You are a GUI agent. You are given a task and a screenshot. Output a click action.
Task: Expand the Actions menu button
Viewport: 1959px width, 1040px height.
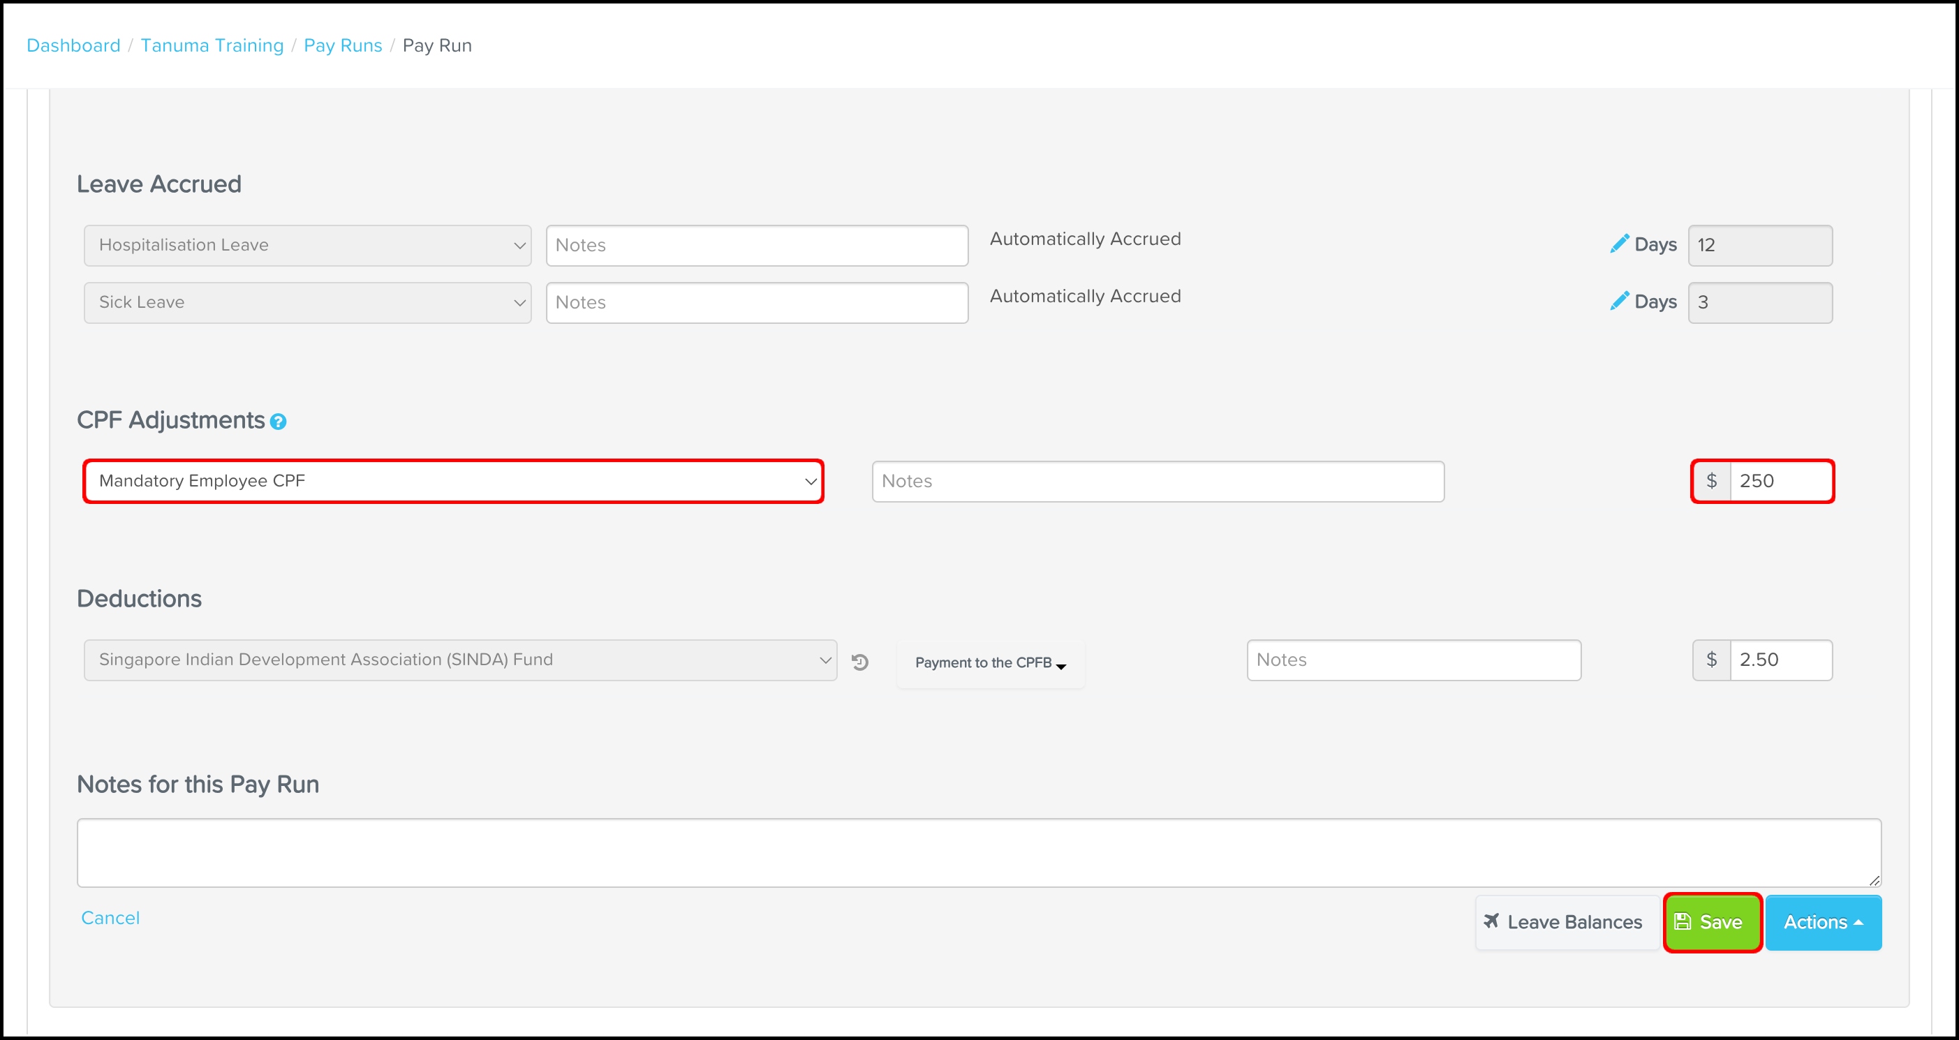point(1823,922)
